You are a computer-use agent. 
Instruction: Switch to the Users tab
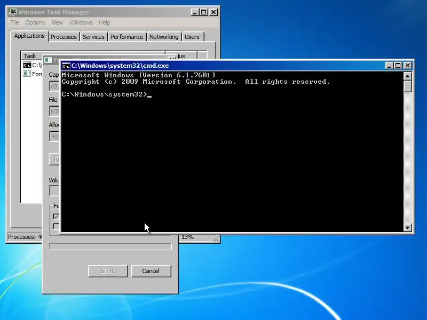(x=192, y=37)
